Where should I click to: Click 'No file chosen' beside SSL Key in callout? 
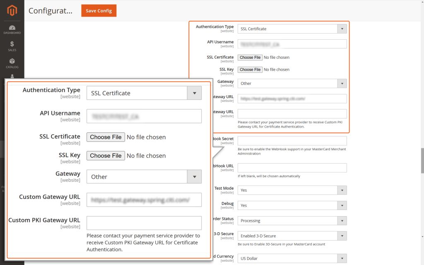point(146,156)
